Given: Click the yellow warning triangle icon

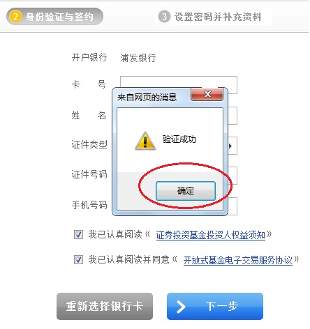Looking at the screenshot, I should click(x=145, y=141).
